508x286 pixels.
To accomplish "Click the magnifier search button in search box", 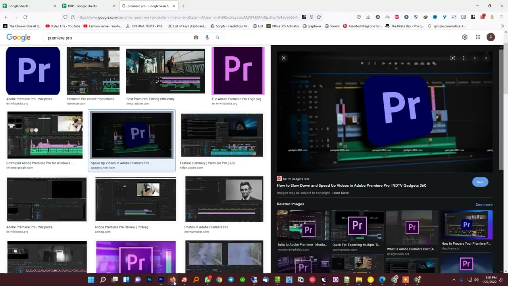I will coord(217,37).
